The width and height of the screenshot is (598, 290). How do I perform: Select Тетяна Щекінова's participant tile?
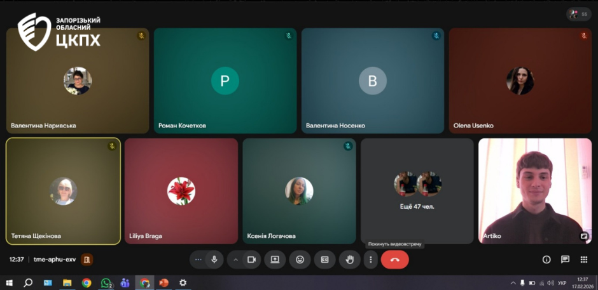[63, 191]
